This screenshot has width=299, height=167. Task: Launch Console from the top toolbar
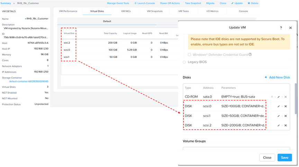pos(145,3)
